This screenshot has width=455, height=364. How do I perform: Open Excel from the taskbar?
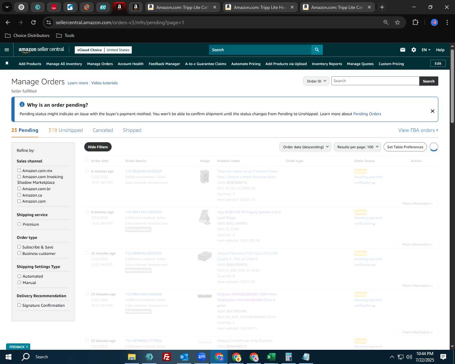point(271,357)
